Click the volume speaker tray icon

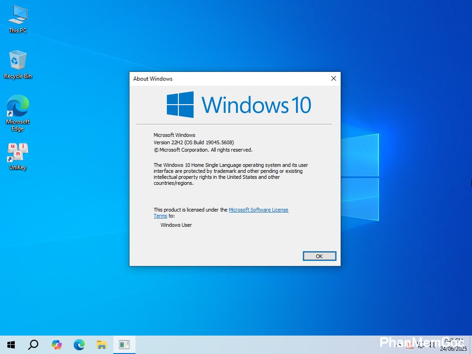[x=432, y=345]
